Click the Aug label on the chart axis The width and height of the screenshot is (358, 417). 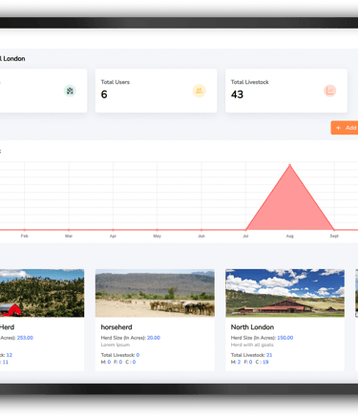coord(290,236)
